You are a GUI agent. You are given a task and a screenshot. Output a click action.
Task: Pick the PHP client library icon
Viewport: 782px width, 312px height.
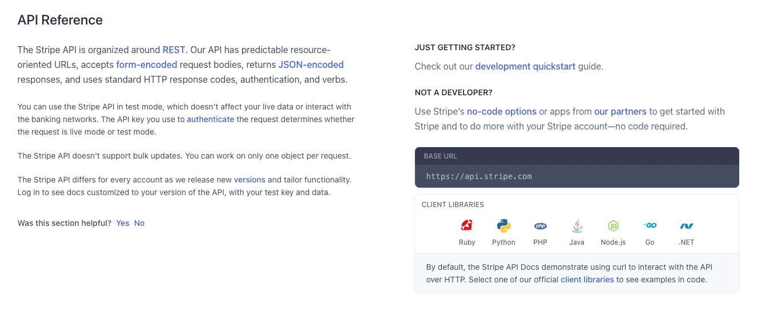pyautogui.click(x=540, y=226)
